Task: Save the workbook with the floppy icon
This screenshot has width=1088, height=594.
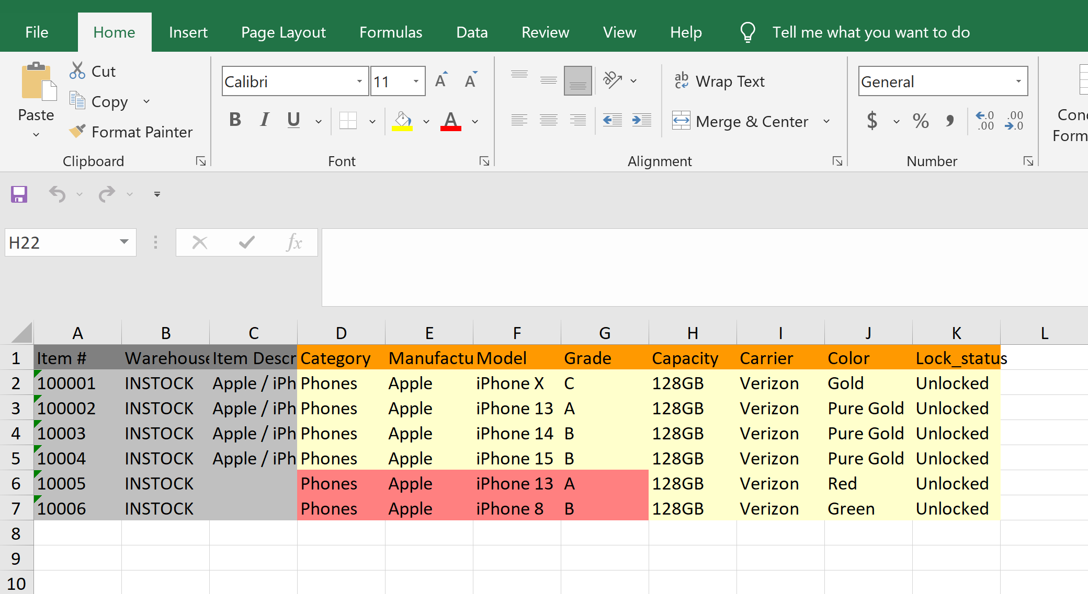Action: pos(19,194)
